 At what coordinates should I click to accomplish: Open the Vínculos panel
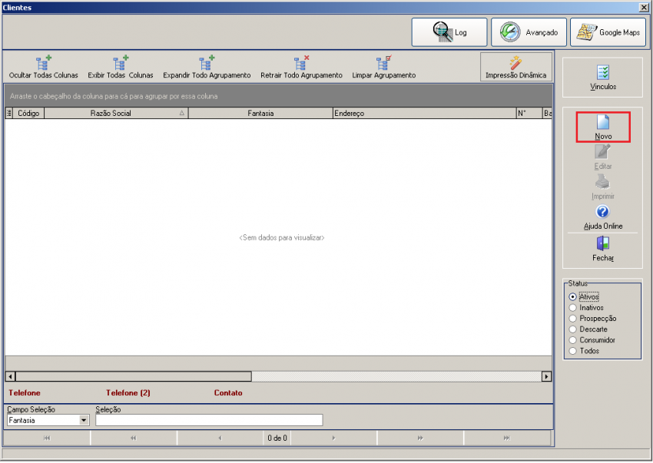(603, 78)
